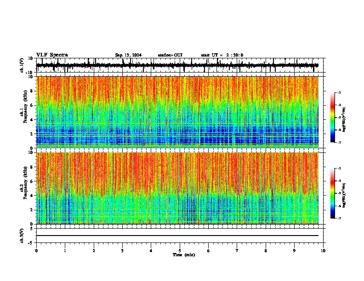Click time axis end tick label "10"
Viewport: 364px width, 281px height.
[x=323, y=251]
